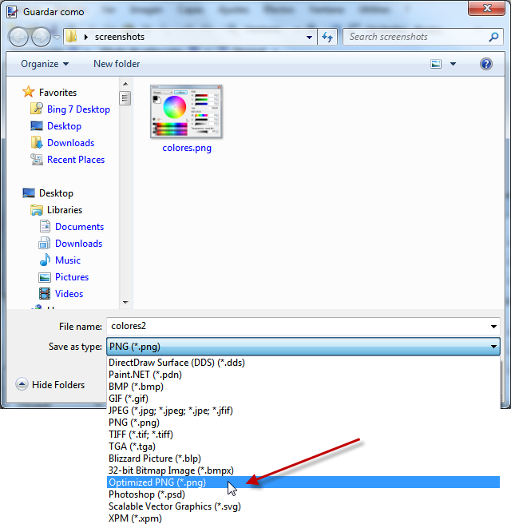Open the recent locations arrow beside navigation buttons

pos(57,37)
